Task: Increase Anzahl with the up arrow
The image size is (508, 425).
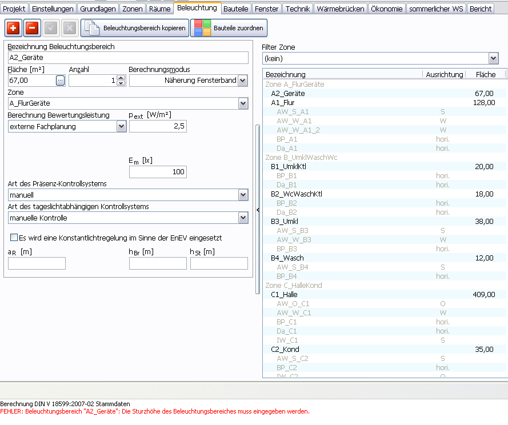Action: point(121,78)
